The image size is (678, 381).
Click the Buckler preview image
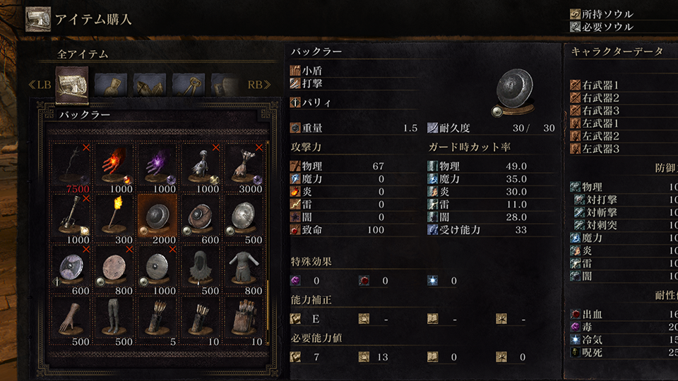pyautogui.click(x=513, y=92)
